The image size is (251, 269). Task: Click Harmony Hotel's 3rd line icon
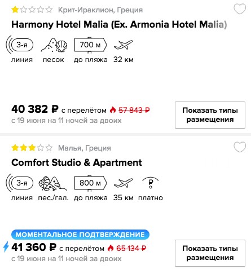tap(20, 45)
